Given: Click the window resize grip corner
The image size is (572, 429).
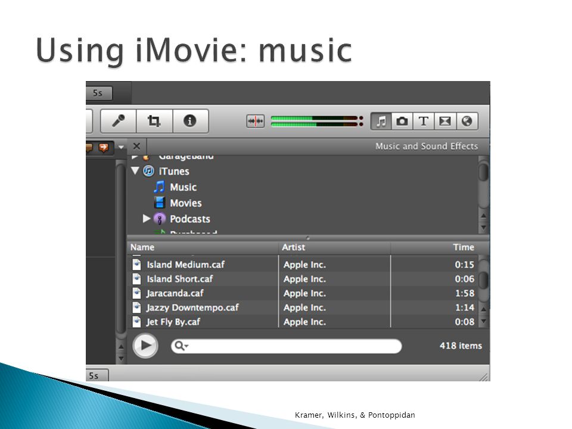Looking at the screenshot, I should tap(484, 377).
